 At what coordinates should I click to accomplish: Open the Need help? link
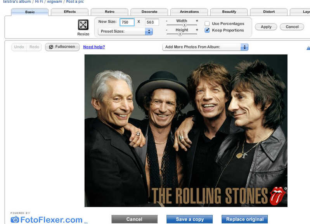(x=94, y=47)
